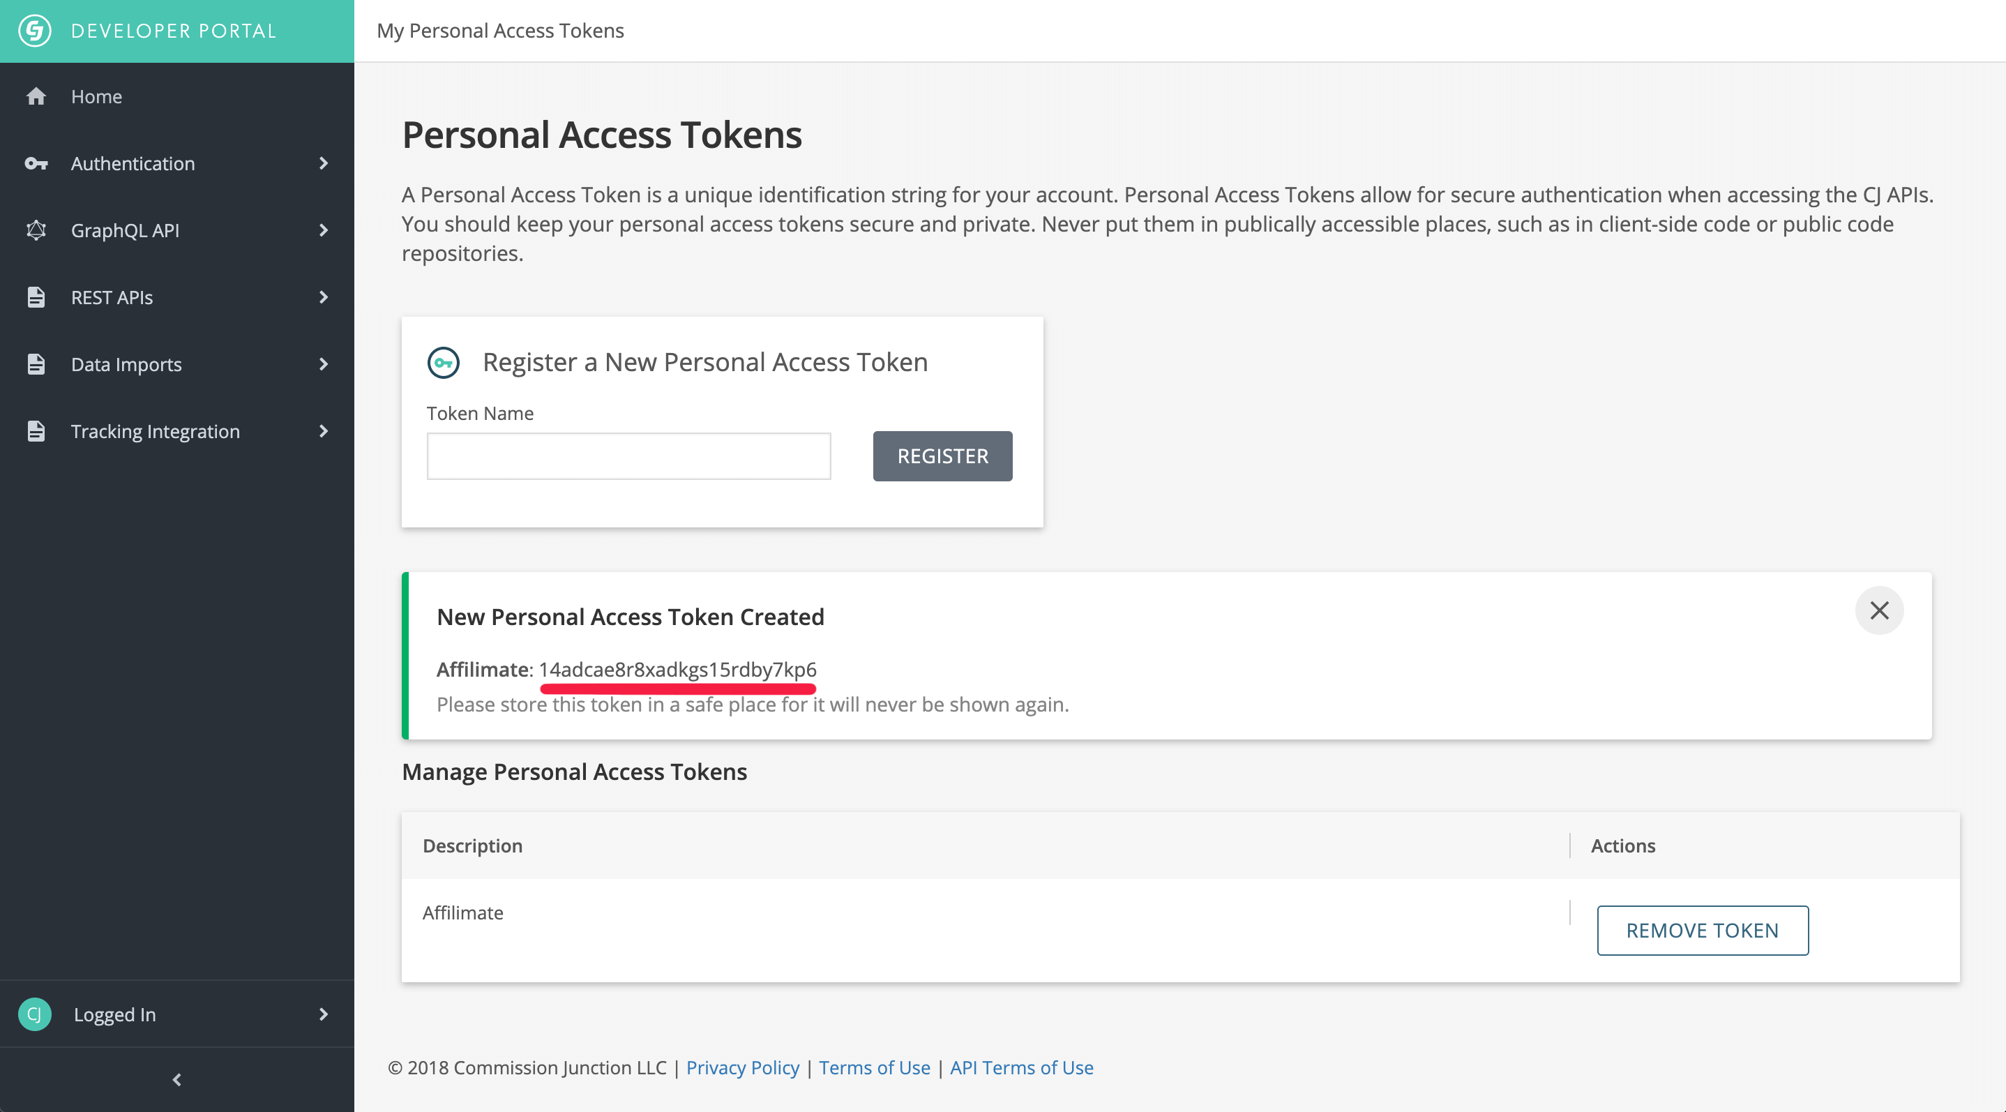
Task: Collapse the sidebar with the bottom arrow
Action: click(x=176, y=1079)
